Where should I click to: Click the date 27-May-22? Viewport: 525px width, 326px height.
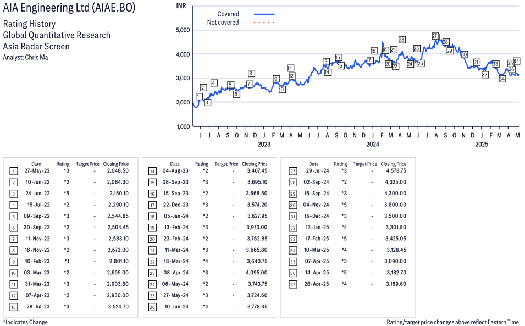point(37,171)
